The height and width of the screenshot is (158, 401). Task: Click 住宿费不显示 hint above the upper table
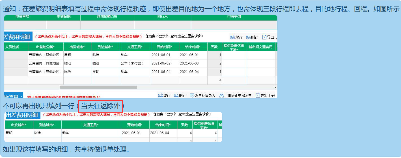(174, 36)
